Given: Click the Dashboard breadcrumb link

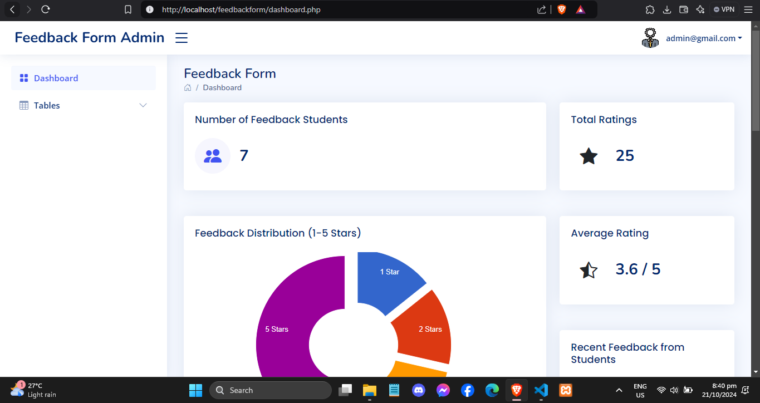Looking at the screenshot, I should point(222,87).
